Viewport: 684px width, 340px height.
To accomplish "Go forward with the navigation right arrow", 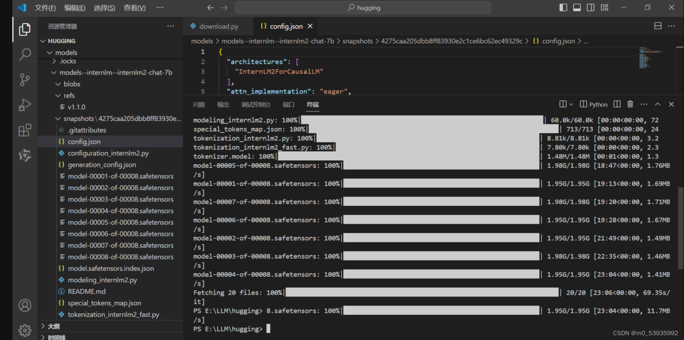I will point(224,7).
